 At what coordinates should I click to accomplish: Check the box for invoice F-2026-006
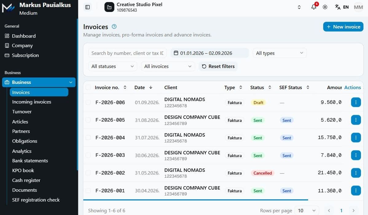pyautogui.click(x=88, y=102)
